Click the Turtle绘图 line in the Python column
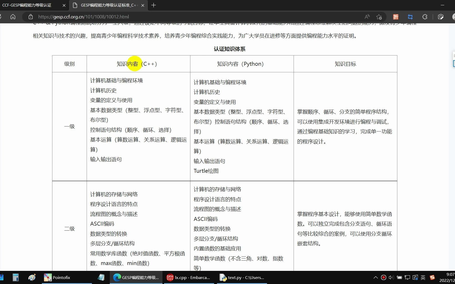Screen dimensions: 455x284 click(206, 171)
